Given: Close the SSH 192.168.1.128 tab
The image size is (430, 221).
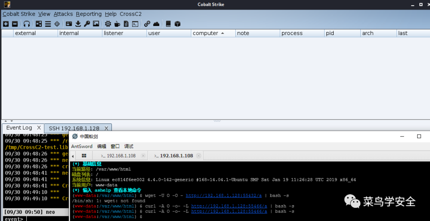Looking at the screenshot, I should (106, 128).
